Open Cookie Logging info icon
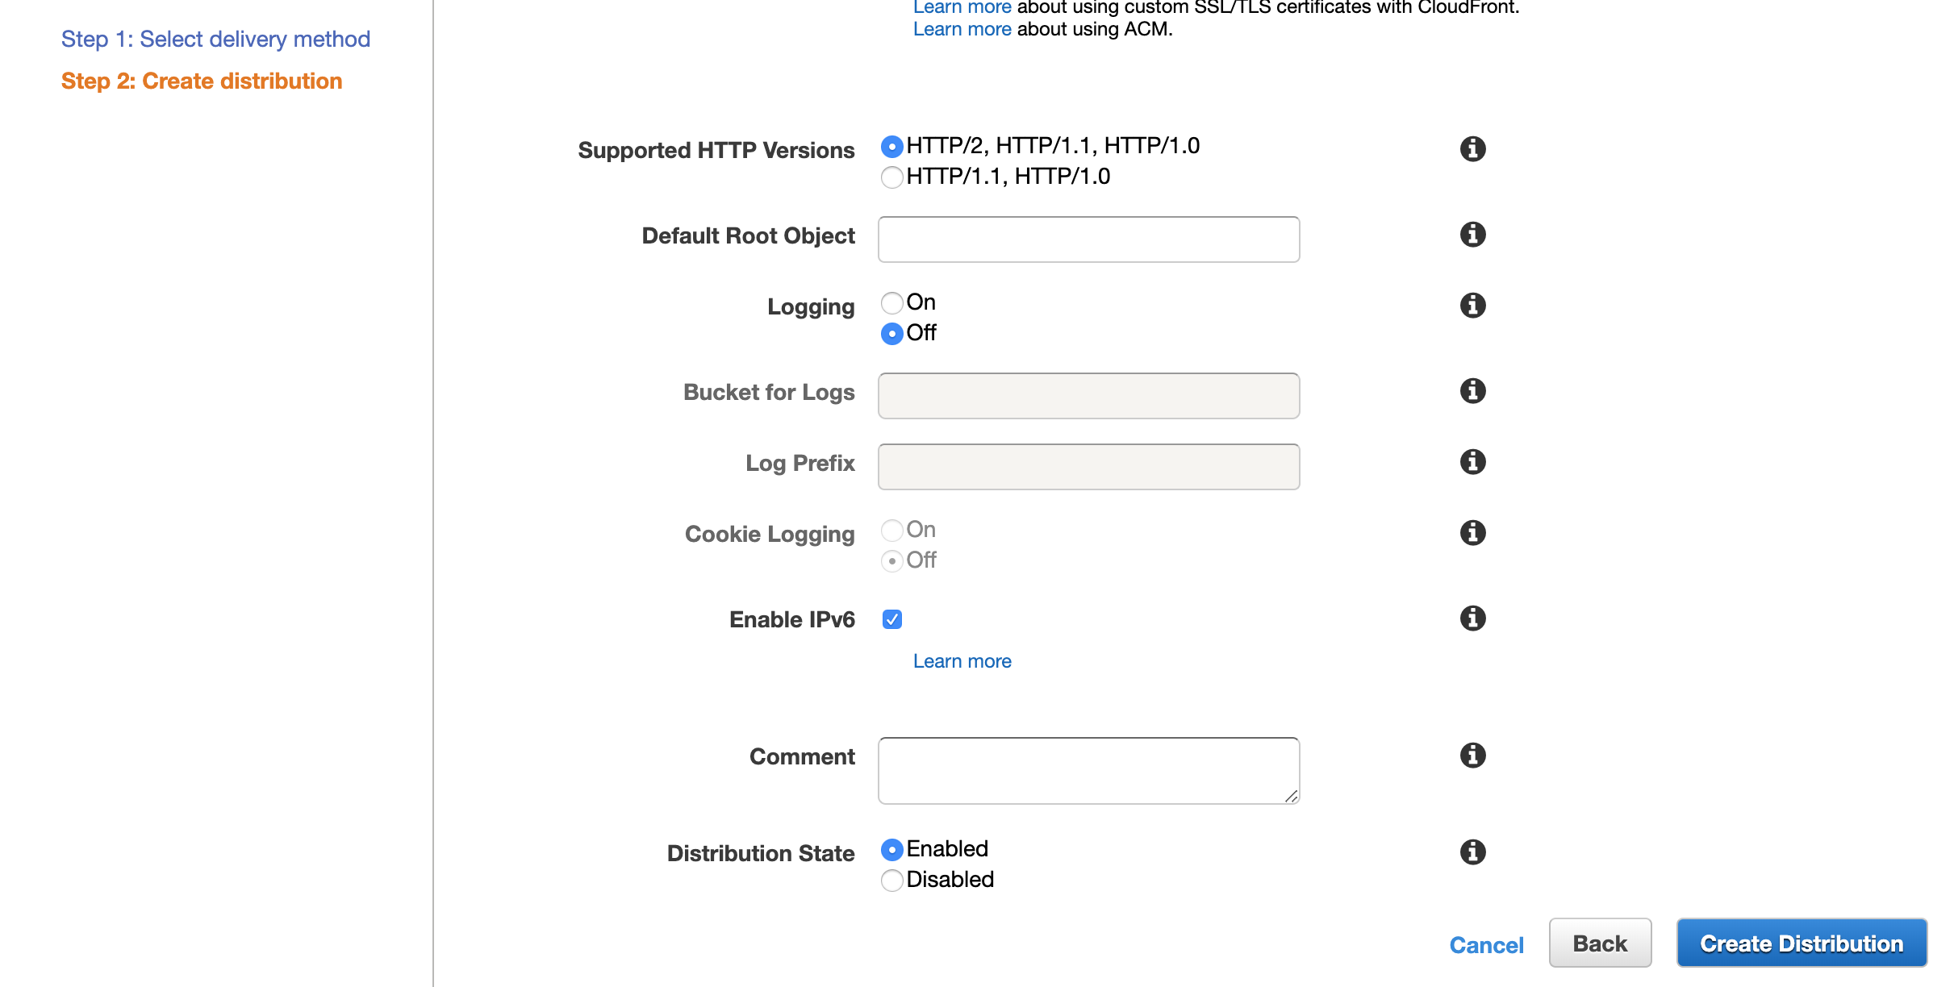Screen dimensions: 1954x987 [1472, 533]
